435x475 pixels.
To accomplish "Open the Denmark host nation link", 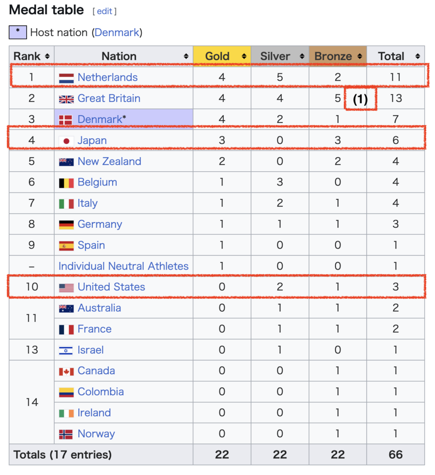I will (117, 33).
